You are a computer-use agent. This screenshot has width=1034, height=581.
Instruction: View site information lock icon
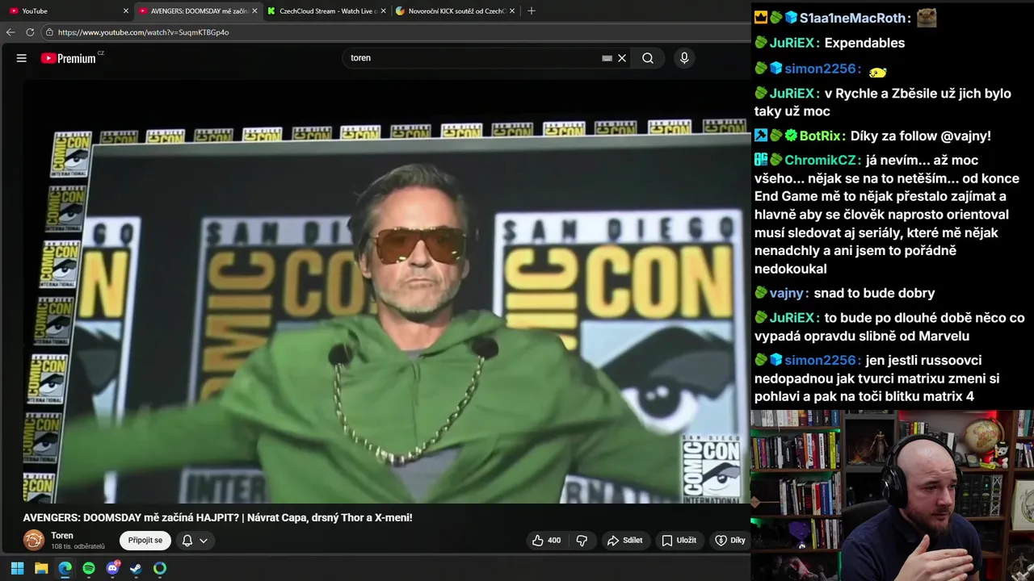coord(49,32)
